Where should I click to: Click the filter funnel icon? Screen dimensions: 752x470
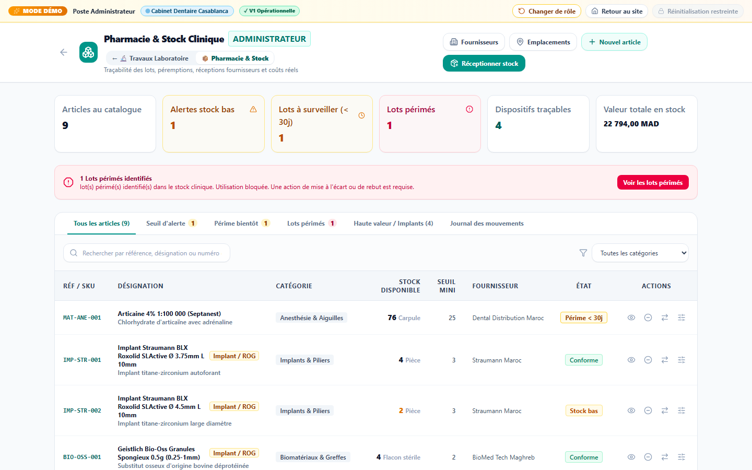(x=583, y=253)
